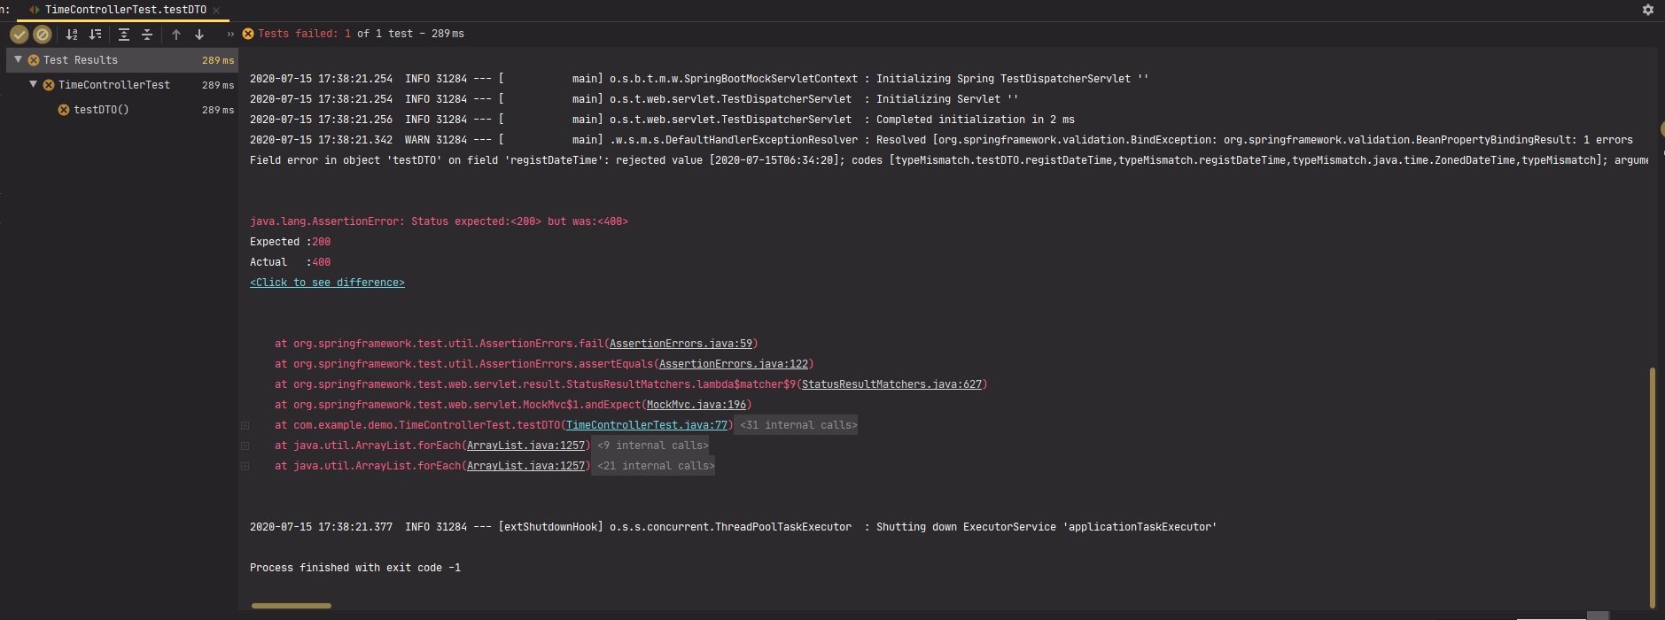The height and width of the screenshot is (620, 1665).
Task: Go to the previous failed test
Action: coord(176,35)
